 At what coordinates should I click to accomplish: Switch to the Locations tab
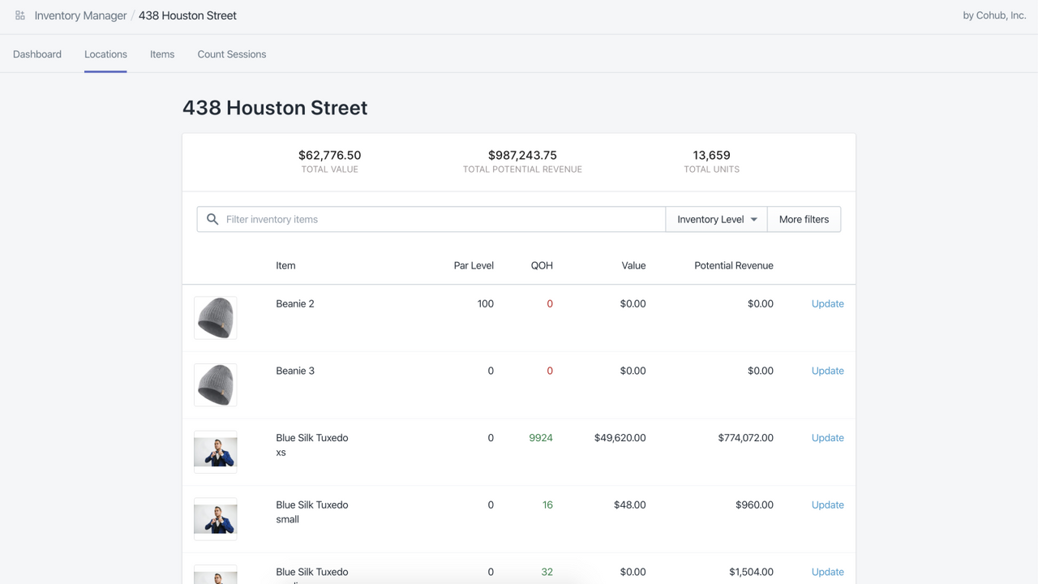105,54
